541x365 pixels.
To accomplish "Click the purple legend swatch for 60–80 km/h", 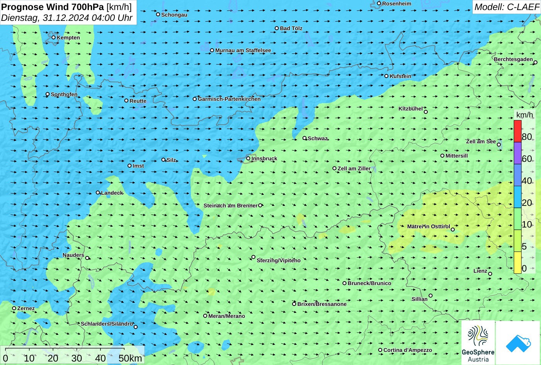I will click(x=517, y=153).
